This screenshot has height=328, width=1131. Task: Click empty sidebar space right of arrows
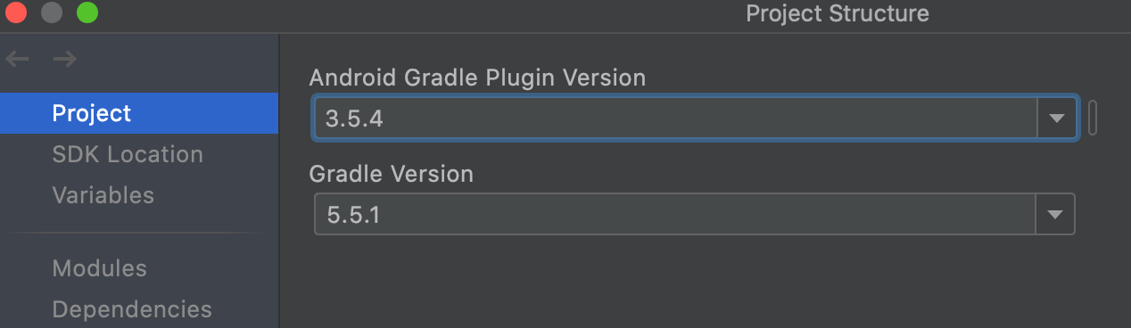tap(178, 60)
